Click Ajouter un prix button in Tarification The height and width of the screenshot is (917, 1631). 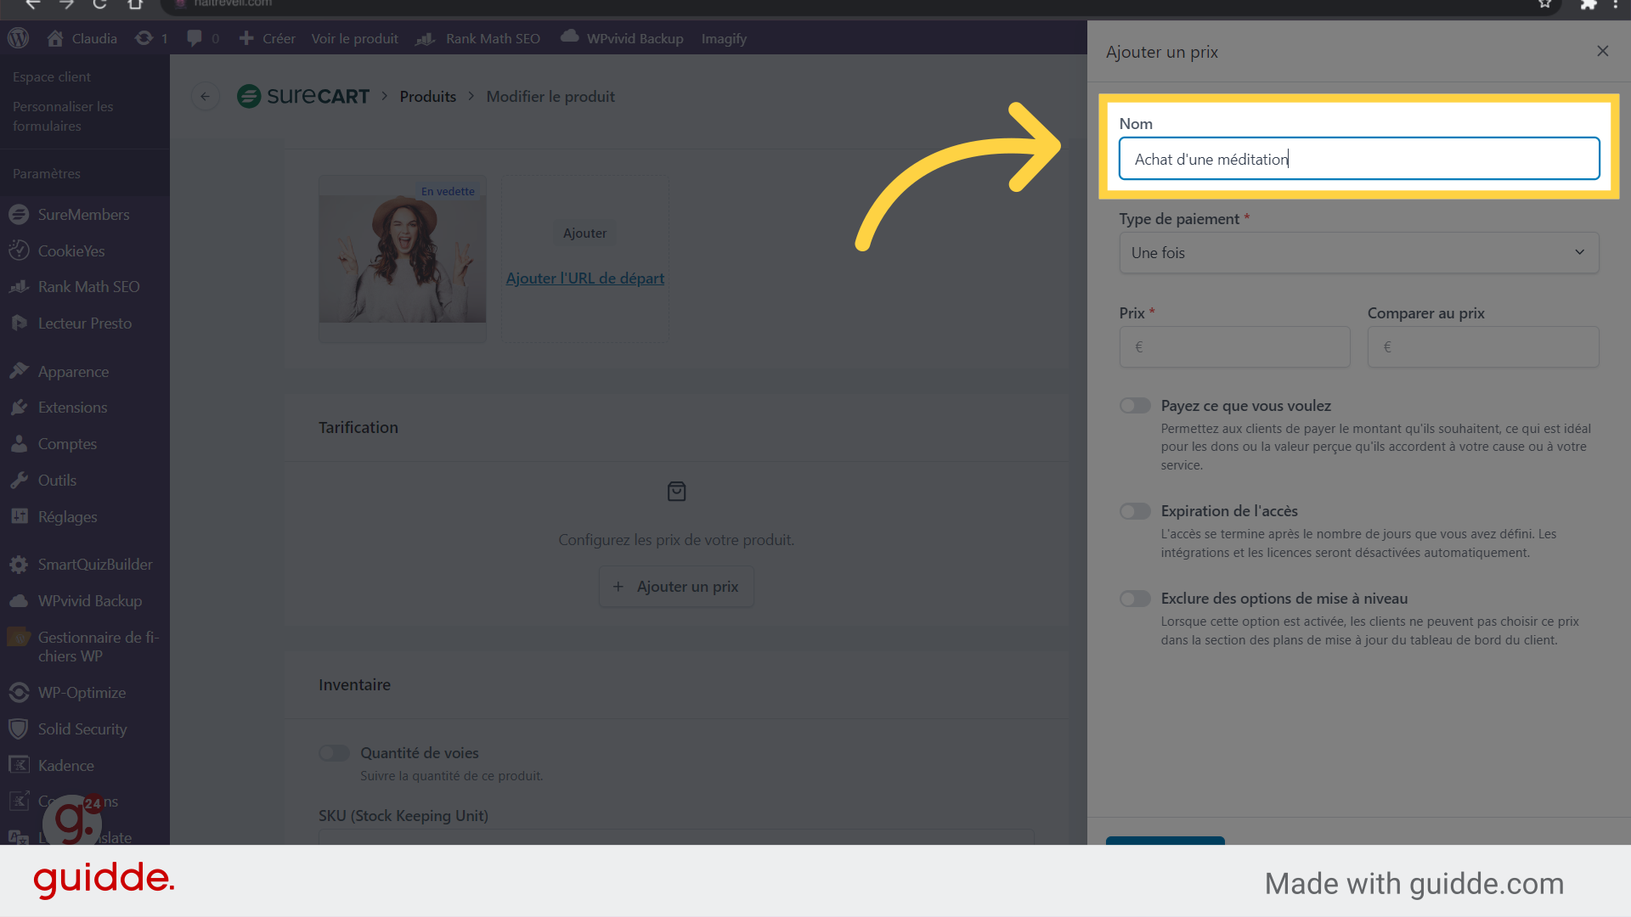(x=676, y=587)
